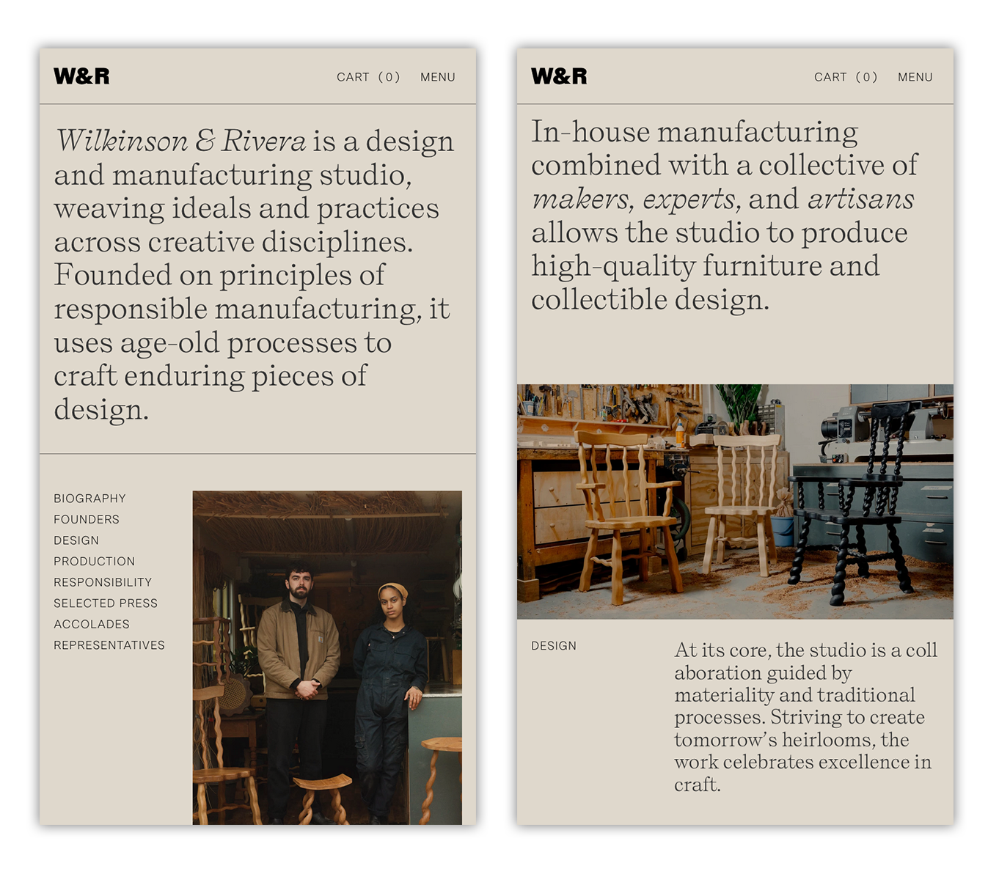
Task: Click the W&R logo on the right screen
Action: tap(559, 76)
